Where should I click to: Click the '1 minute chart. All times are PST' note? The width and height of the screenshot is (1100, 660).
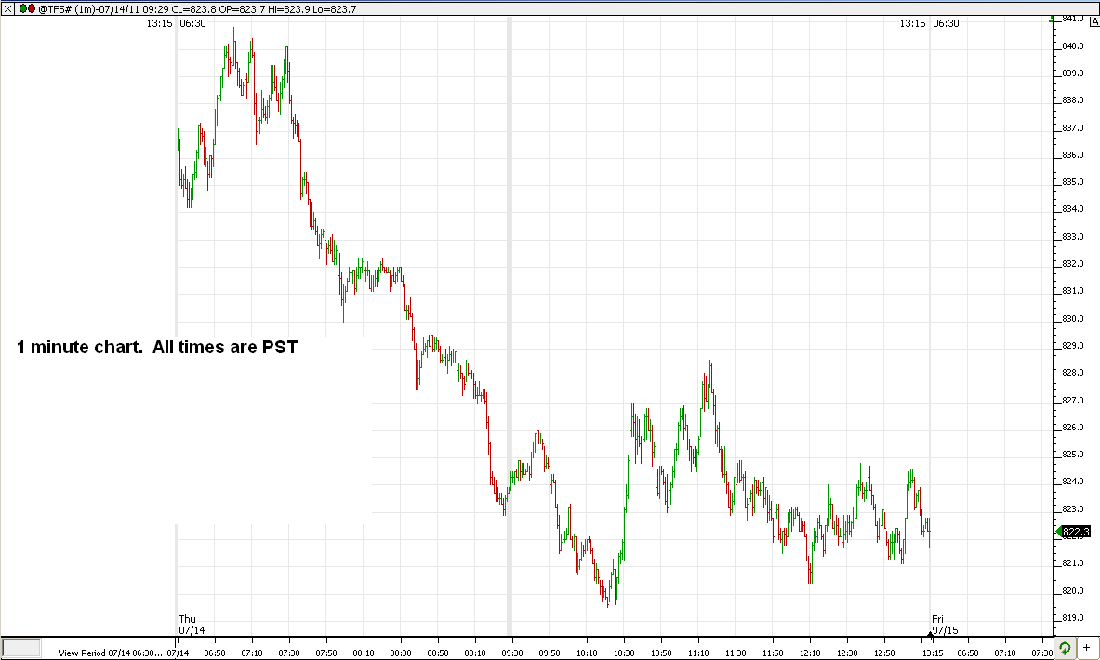157,347
